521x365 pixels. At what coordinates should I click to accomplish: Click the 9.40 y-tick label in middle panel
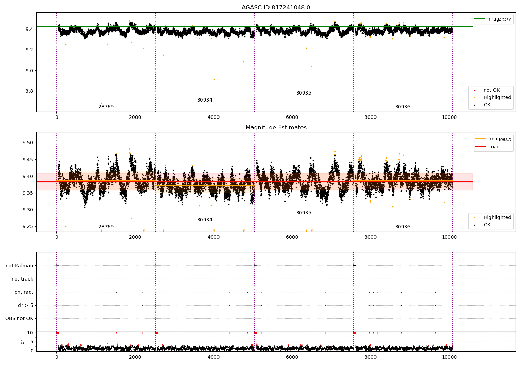tap(28, 176)
